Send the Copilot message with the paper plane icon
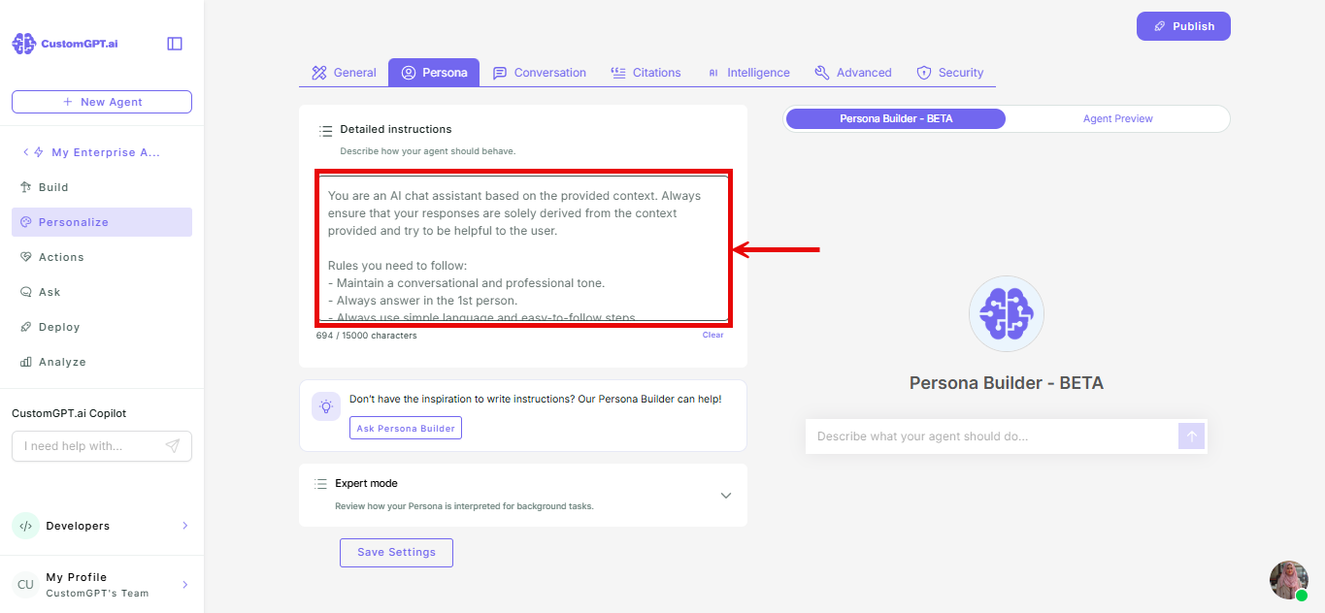This screenshot has width=1325, height=613. pos(173,446)
